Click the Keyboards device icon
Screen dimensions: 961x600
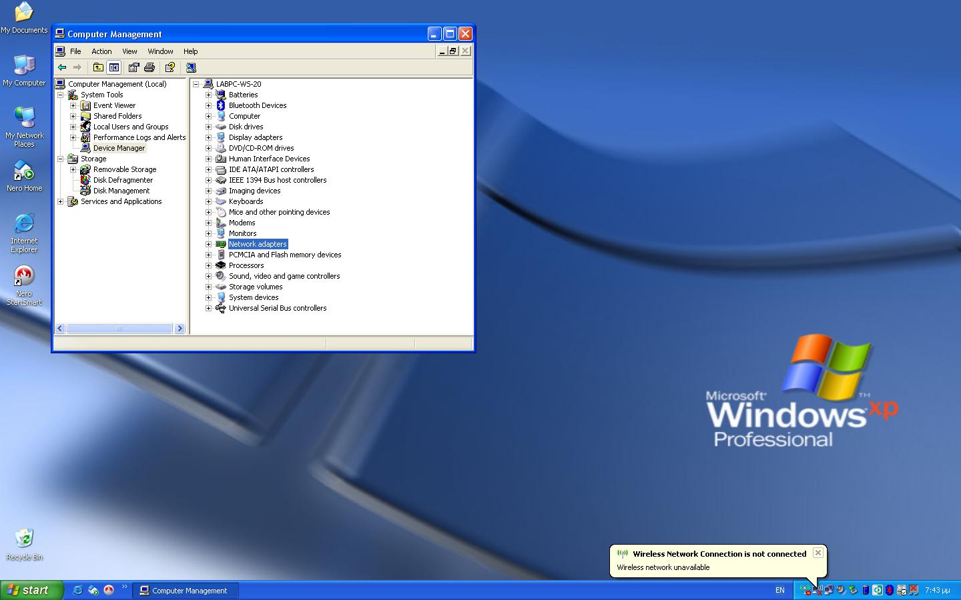click(x=221, y=201)
